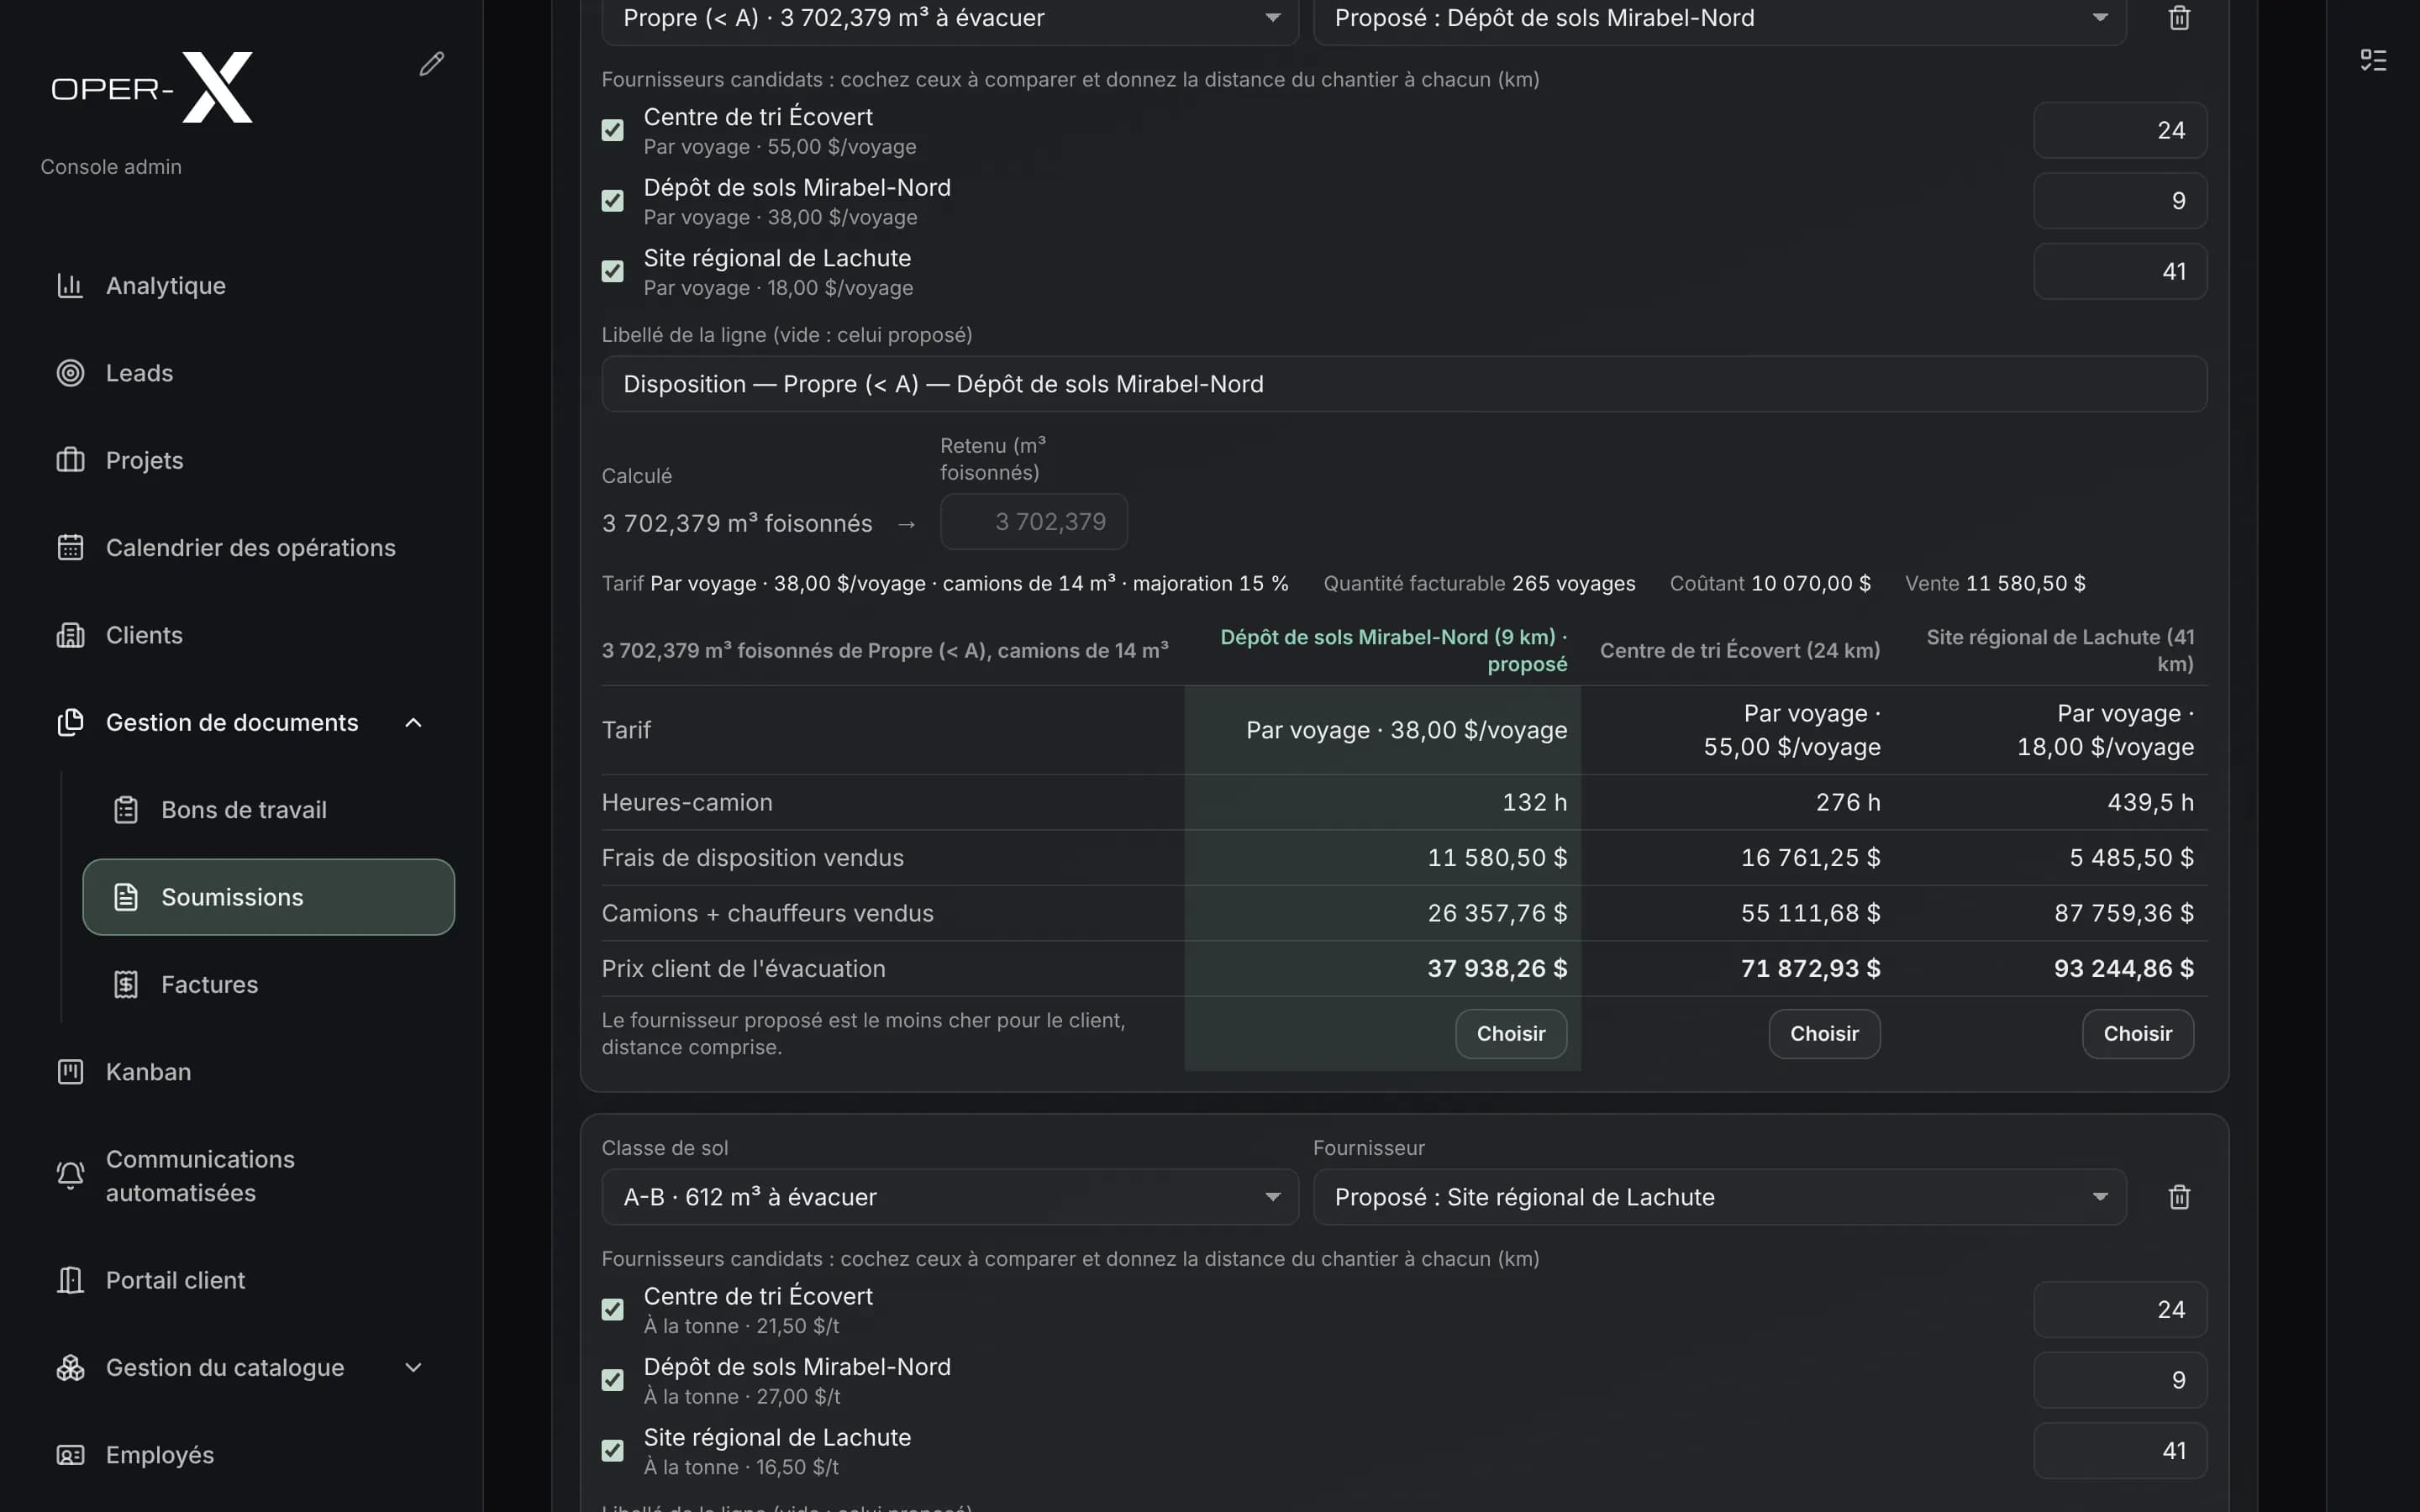Click the Kanban board icon
Viewport: 2420px width, 1512px height.
pyautogui.click(x=70, y=1072)
